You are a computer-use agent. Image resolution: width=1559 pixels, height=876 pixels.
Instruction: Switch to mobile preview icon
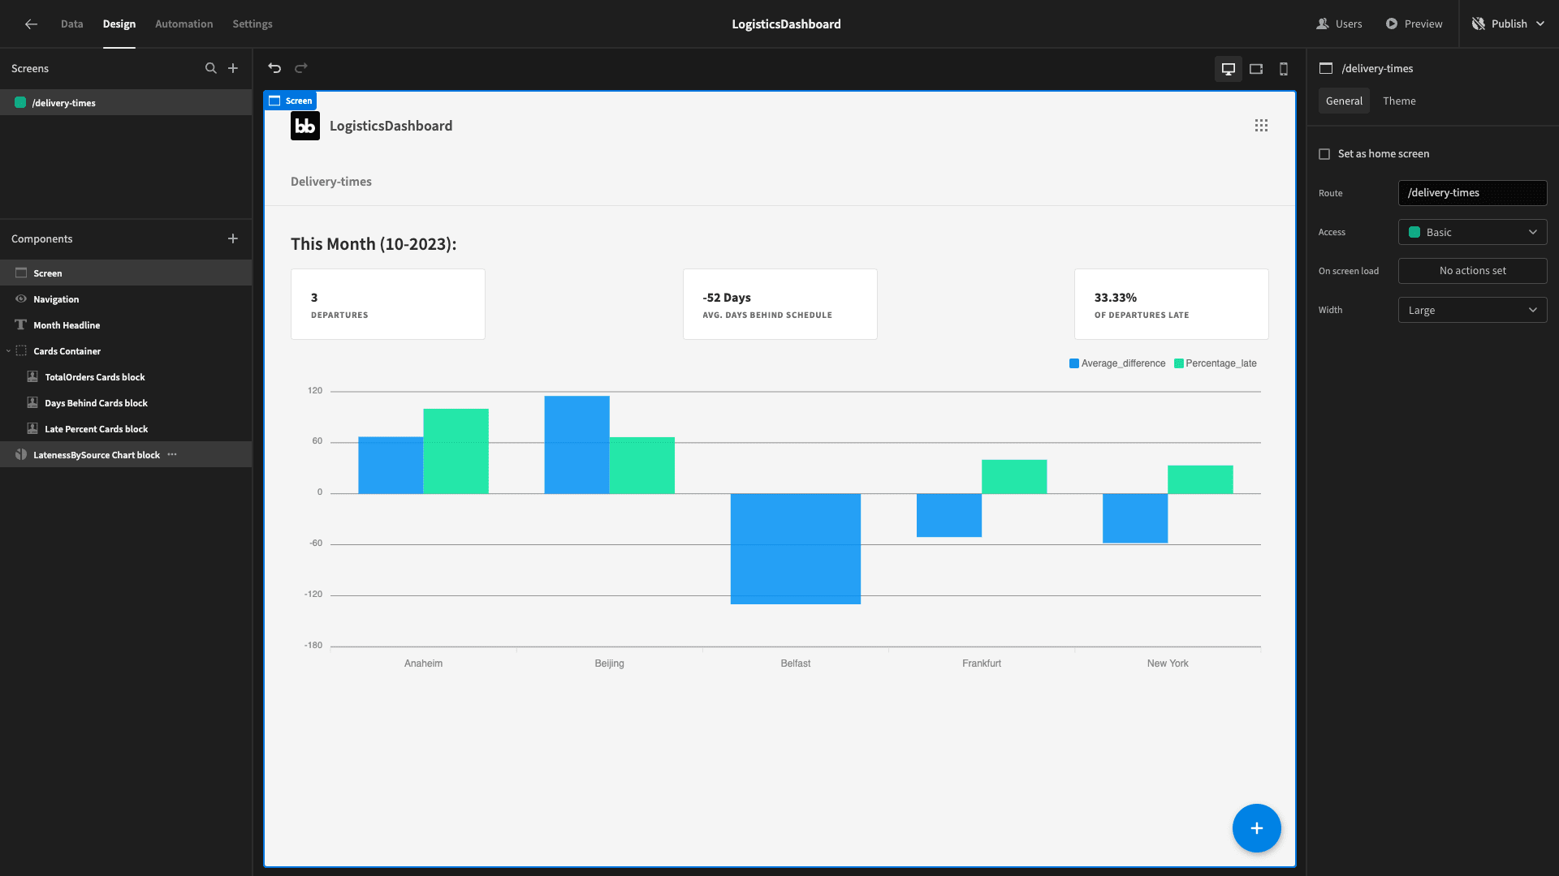pos(1284,69)
